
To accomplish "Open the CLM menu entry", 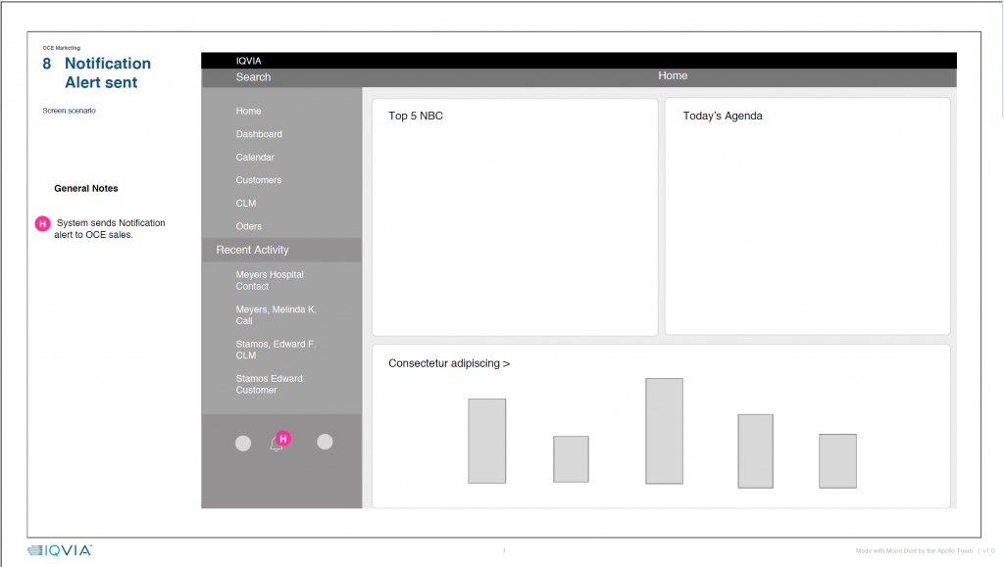I will click(x=246, y=204).
